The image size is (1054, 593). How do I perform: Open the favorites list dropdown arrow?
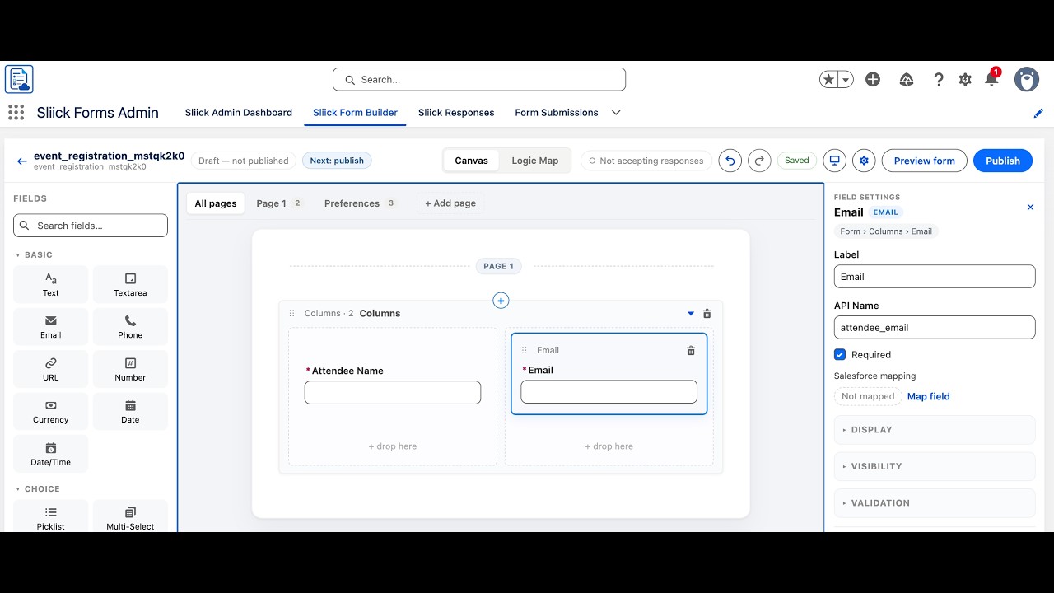click(x=846, y=80)
